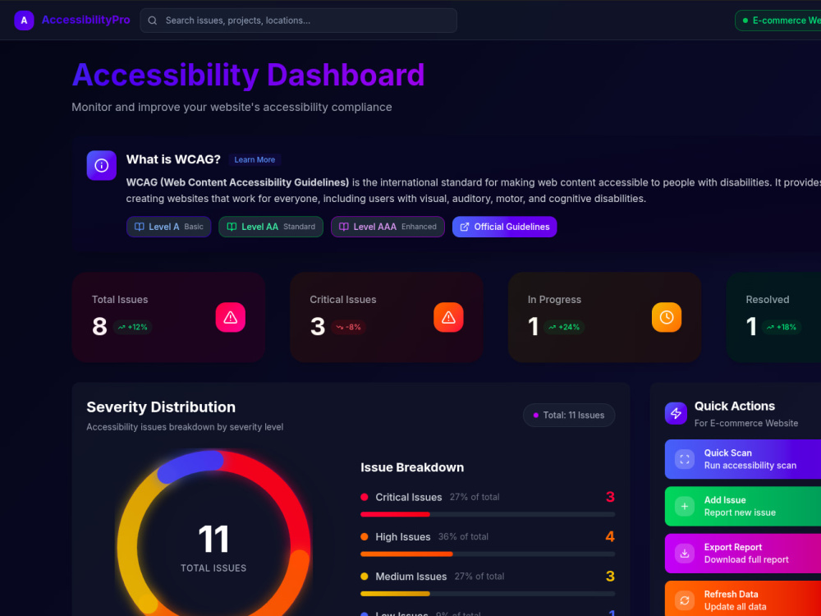
Task: Click the Add Issue plus icon
Action: click(x=685, y=507)
